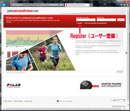Click the © Polar Electro 2013 text

119,106
